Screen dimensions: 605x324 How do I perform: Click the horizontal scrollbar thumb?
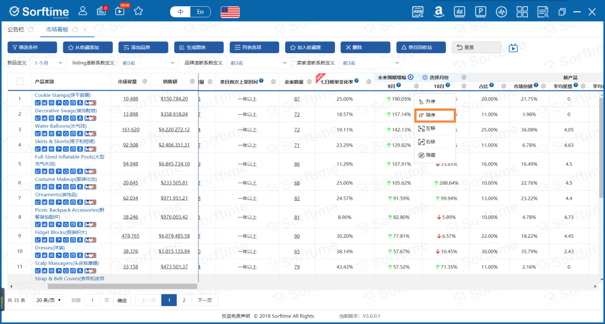[123, 287]
